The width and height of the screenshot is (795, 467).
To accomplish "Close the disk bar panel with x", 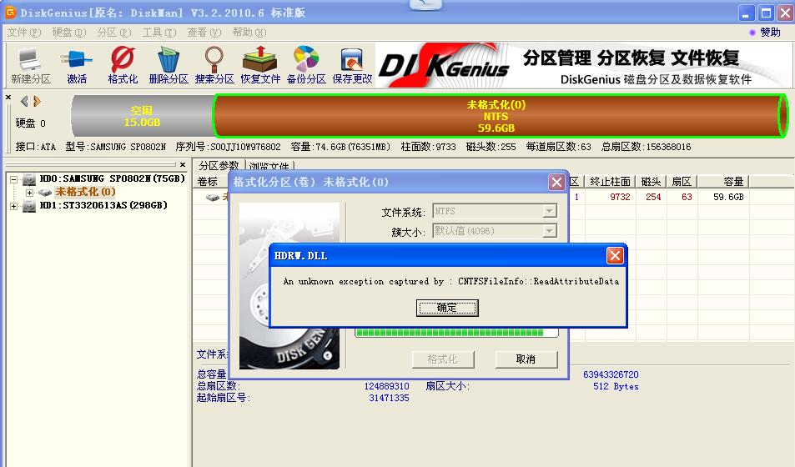I will [8, 97].
